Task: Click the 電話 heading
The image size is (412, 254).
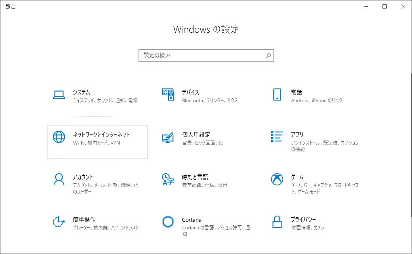Action: (296, 92)
